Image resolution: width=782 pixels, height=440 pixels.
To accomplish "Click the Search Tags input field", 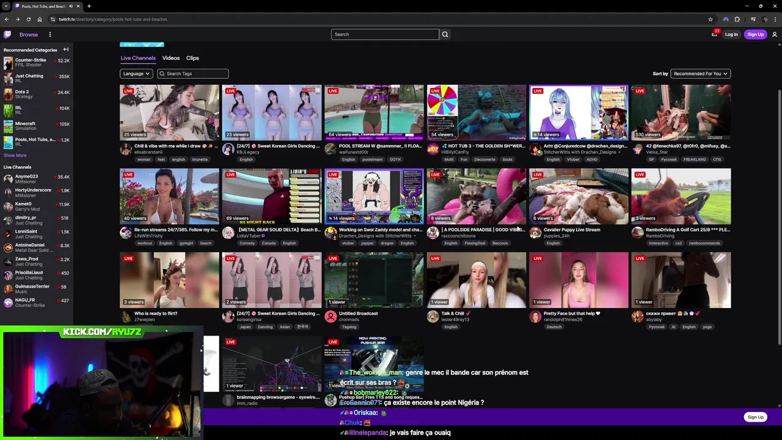I will click(x=193, y=73).
